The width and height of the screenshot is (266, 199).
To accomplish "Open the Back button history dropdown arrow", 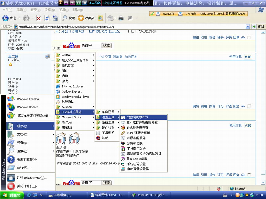I will point(19,18).
